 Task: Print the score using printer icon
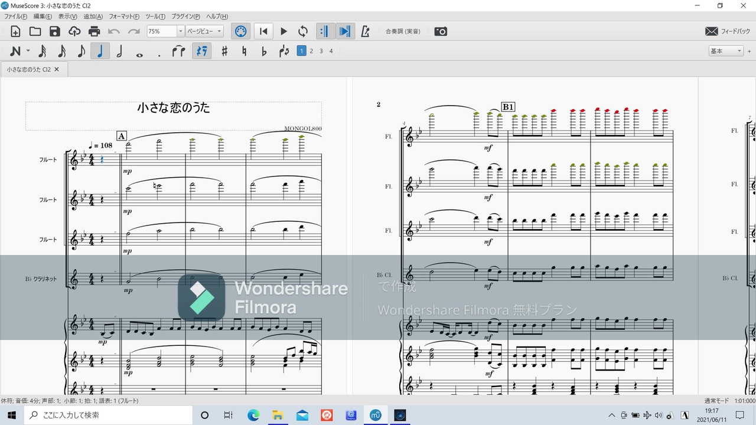(x=94, y=31)
